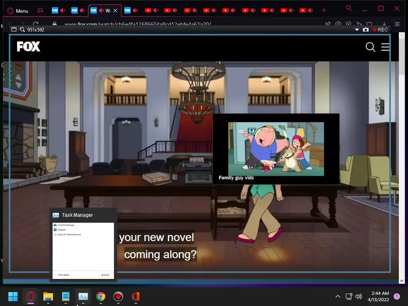Unmute the first YouTube tab's speaker icon
The width and height of the screenshot is (408, 306).
[x=156, y=10]
